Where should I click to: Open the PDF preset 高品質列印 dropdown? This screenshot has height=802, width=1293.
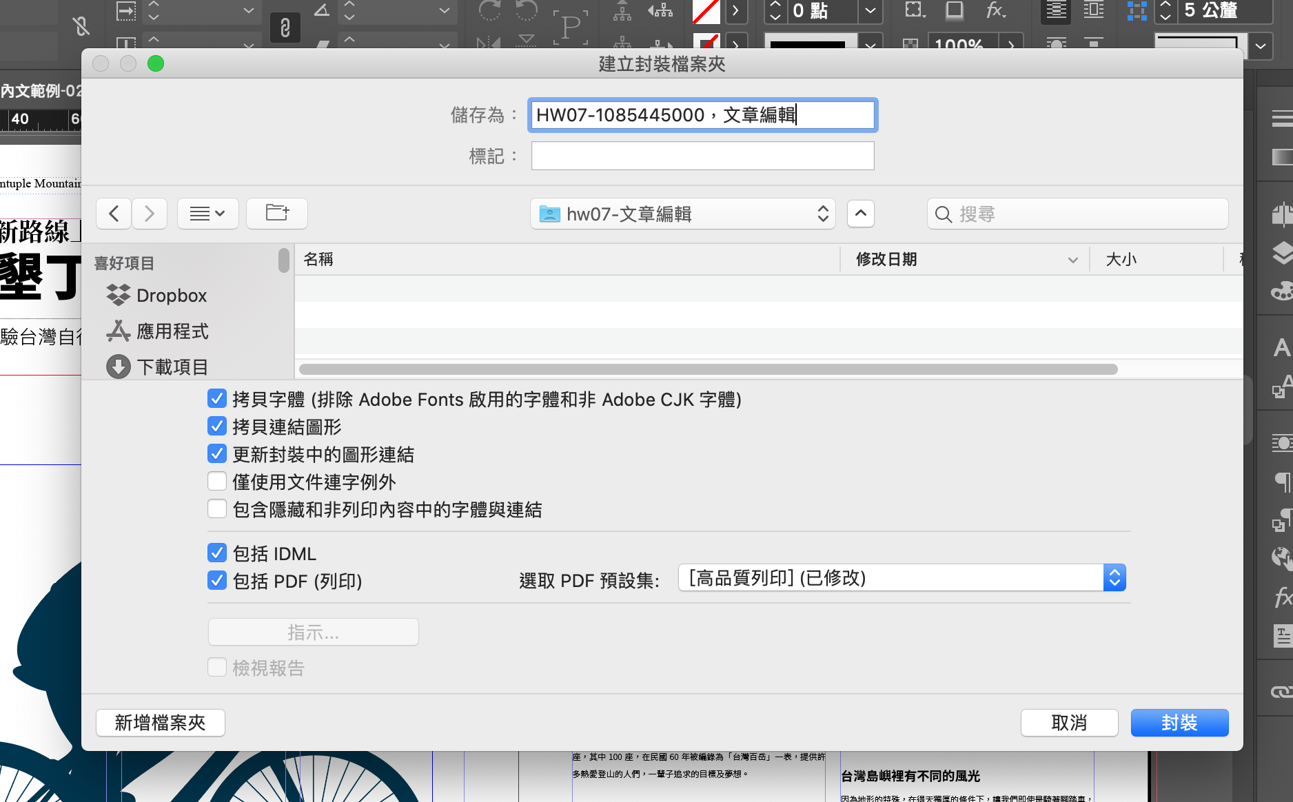902,578
